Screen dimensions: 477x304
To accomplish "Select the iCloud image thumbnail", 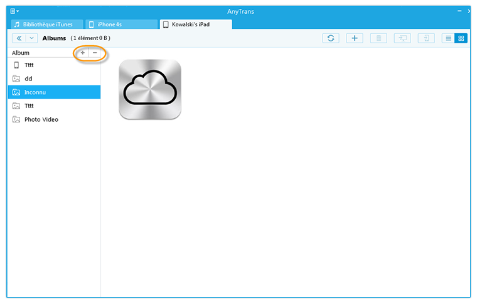I will [x=150, y=89].
